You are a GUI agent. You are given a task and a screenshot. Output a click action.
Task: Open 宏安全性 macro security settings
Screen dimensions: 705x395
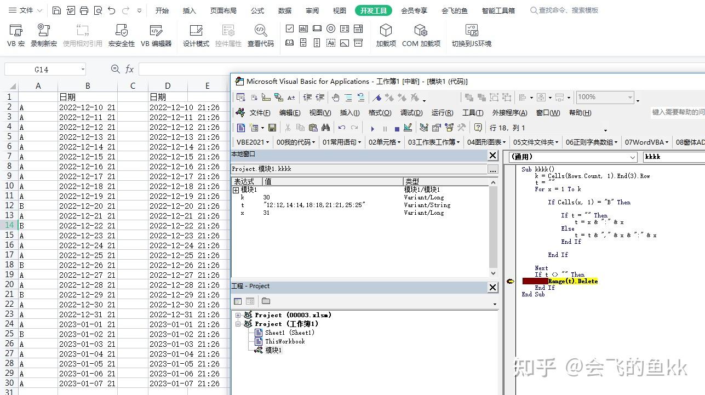(121, 35)
